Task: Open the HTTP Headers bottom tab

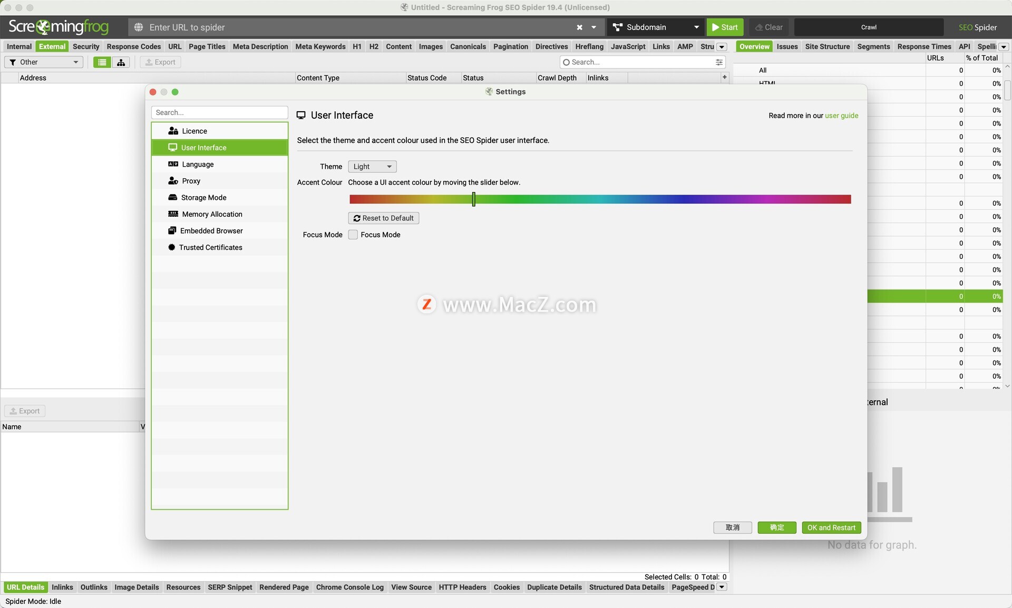Action: [x=462, y=587]
